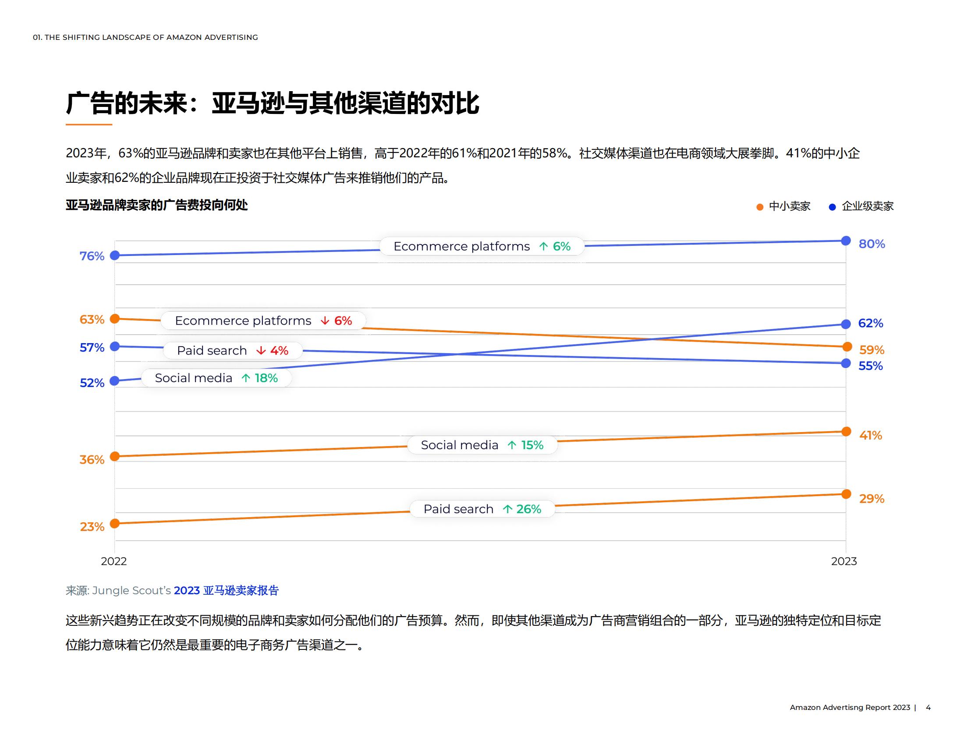Click the orange 中小卖家 legend dot
This screenshot has height=745, width=964.
761,206
